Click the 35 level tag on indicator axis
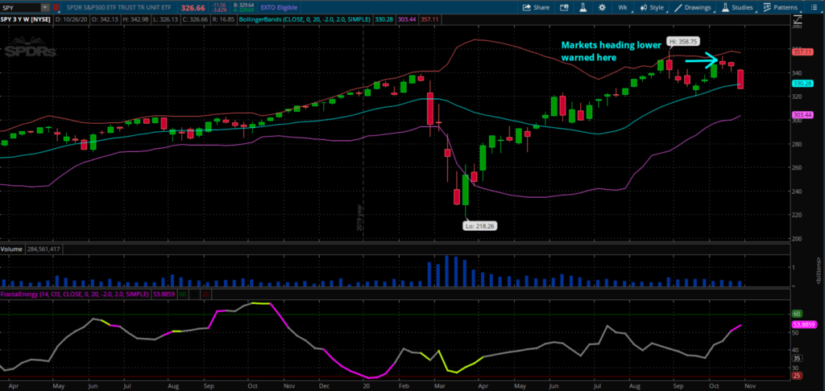The width and height of the screenshot is (825, 391). click(796, 358)
